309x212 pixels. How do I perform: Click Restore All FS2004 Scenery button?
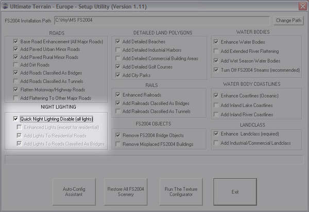click(x=126, y=191)
